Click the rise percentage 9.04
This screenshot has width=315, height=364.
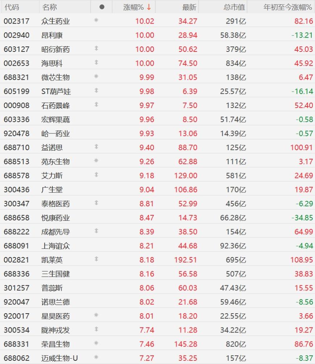[147, 190]
